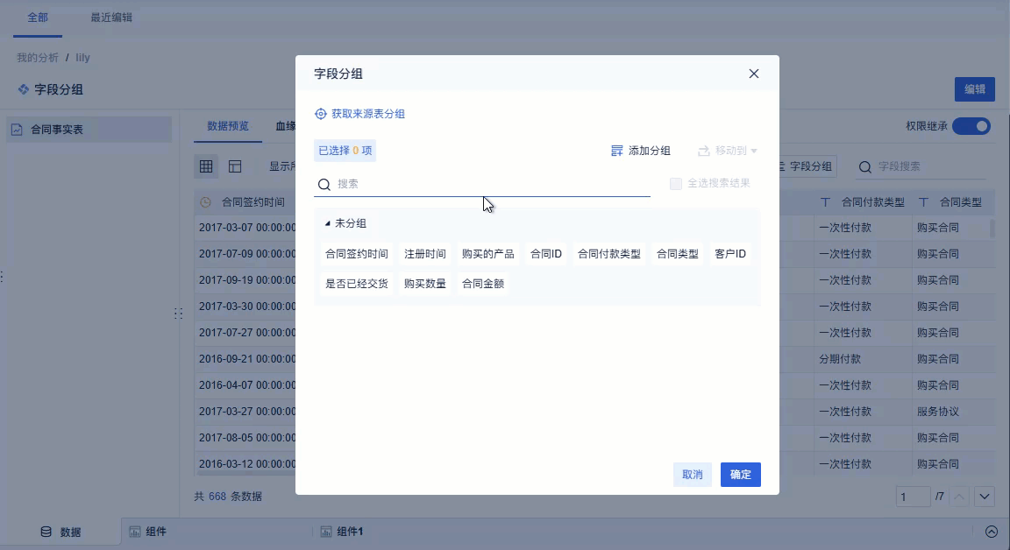Go to previous page arrow

[x=959, y=497]
